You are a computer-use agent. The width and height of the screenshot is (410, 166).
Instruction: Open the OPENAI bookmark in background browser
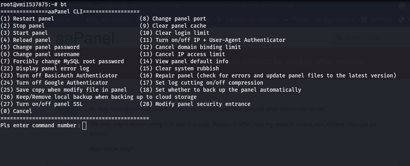379,20
